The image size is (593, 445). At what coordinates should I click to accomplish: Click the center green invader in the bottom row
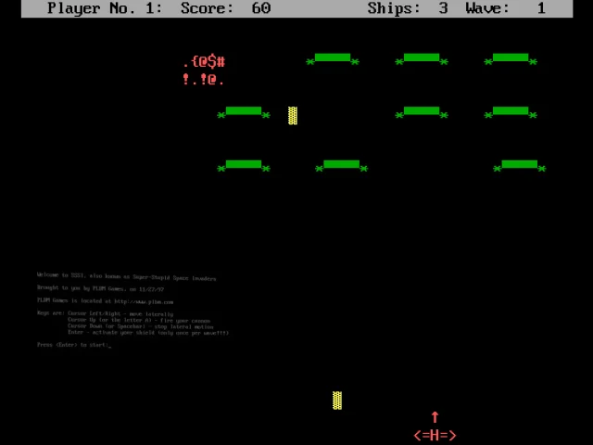[x=342, y=166]
